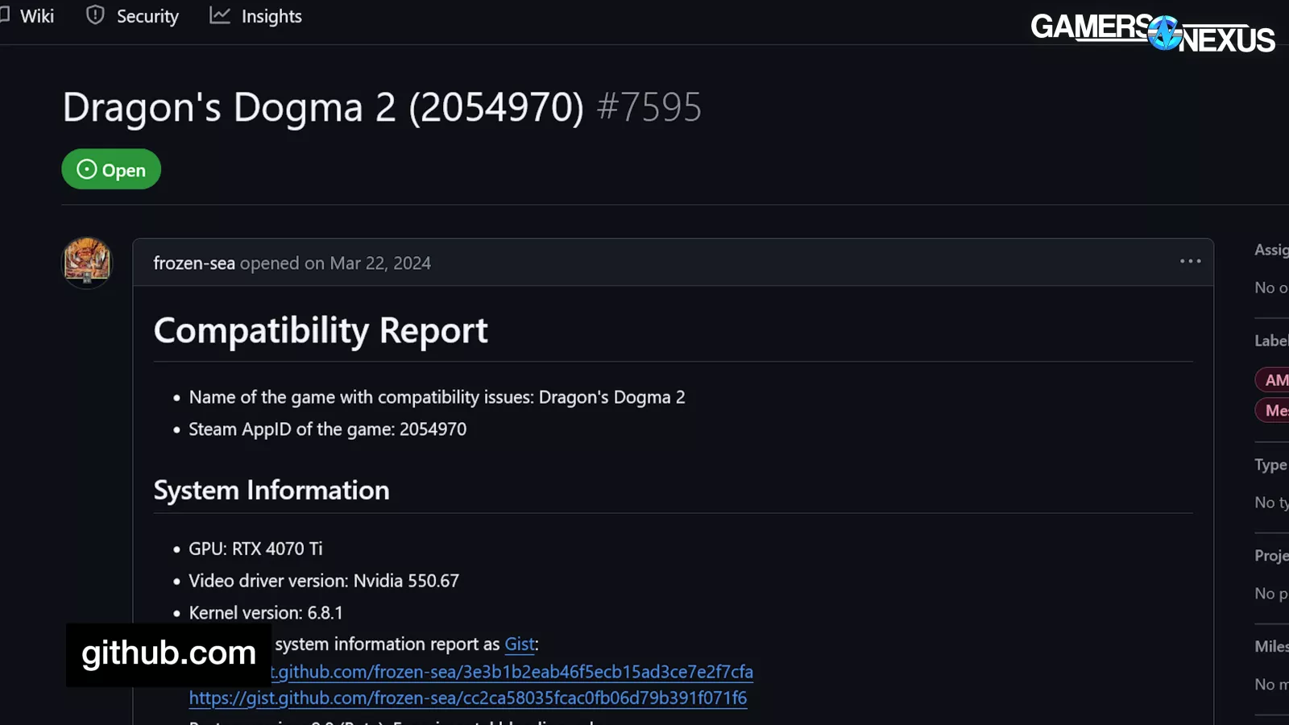Click the issue number #7595
1289x725 pixels.
[649, 107]
